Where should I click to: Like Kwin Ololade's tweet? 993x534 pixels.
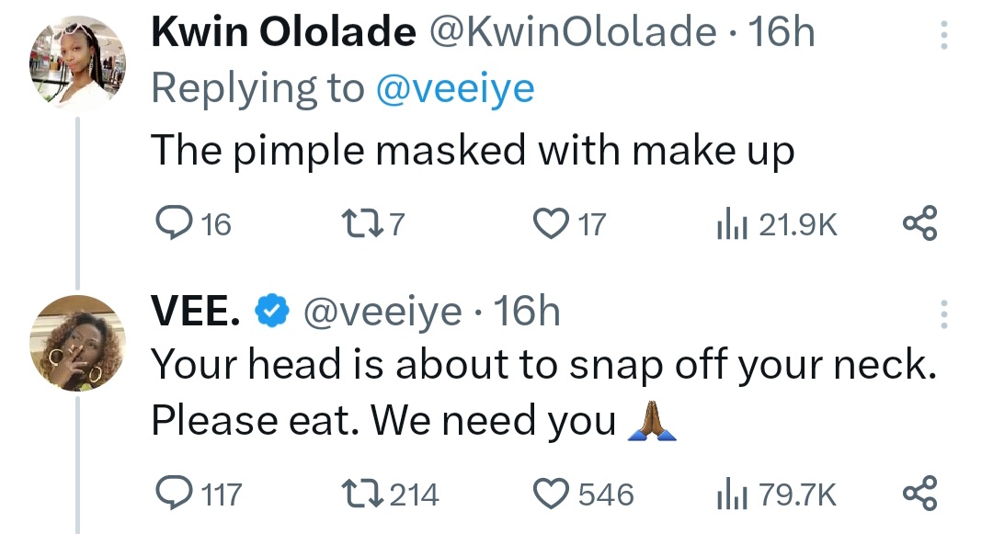pos(551,223)
